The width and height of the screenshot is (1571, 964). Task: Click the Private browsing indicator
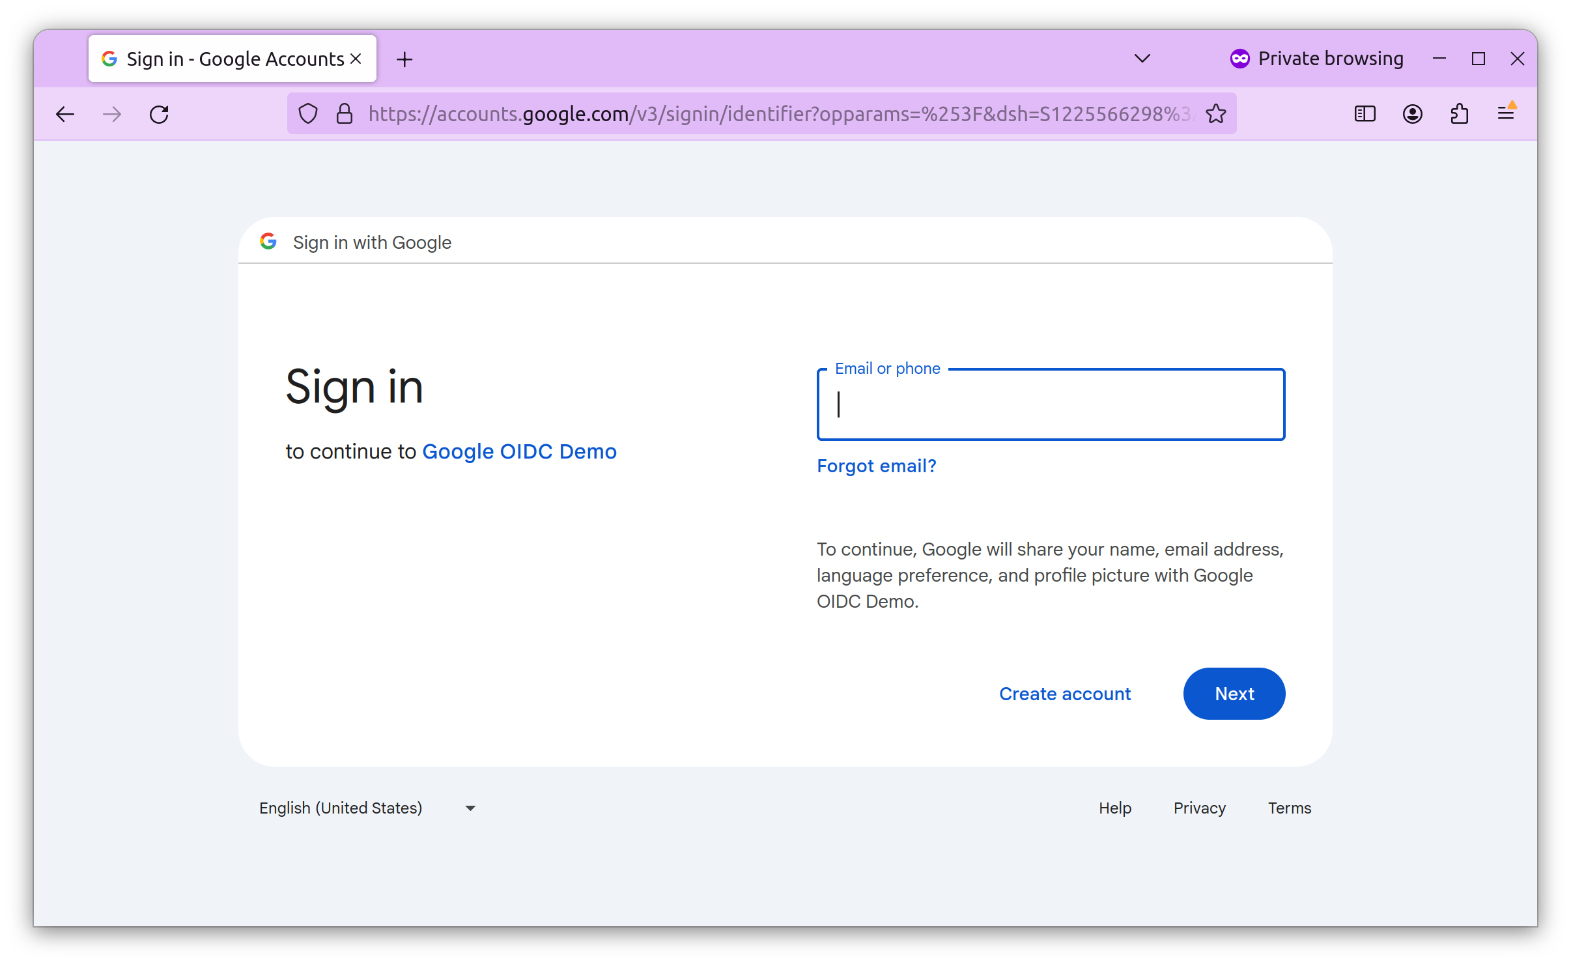click(1316, 59)
